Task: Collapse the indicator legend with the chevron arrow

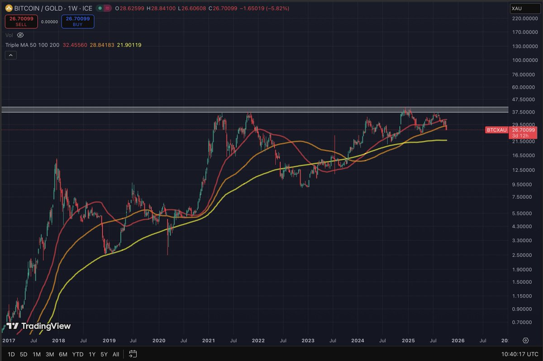Action: pos(10,55)
